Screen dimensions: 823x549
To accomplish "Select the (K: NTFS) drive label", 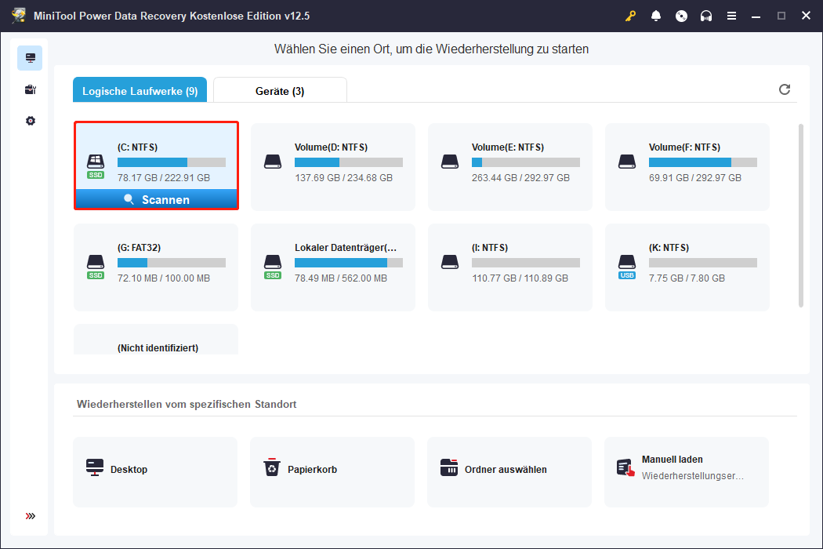I will point(669,248).
